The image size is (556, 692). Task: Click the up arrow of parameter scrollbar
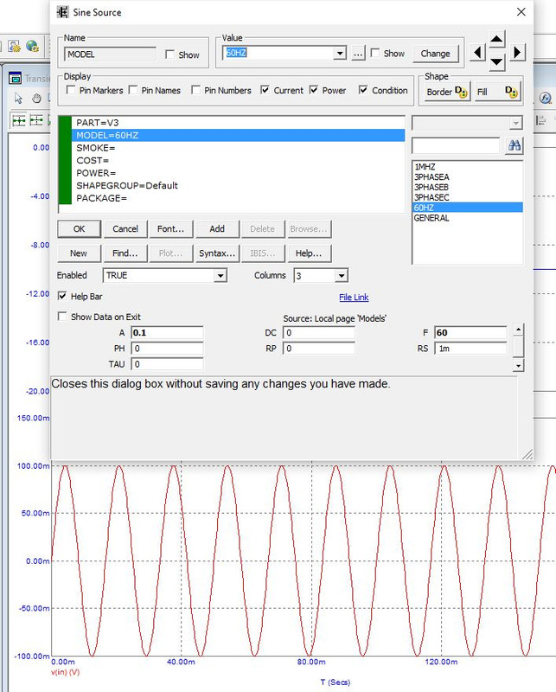coord(519,330)
